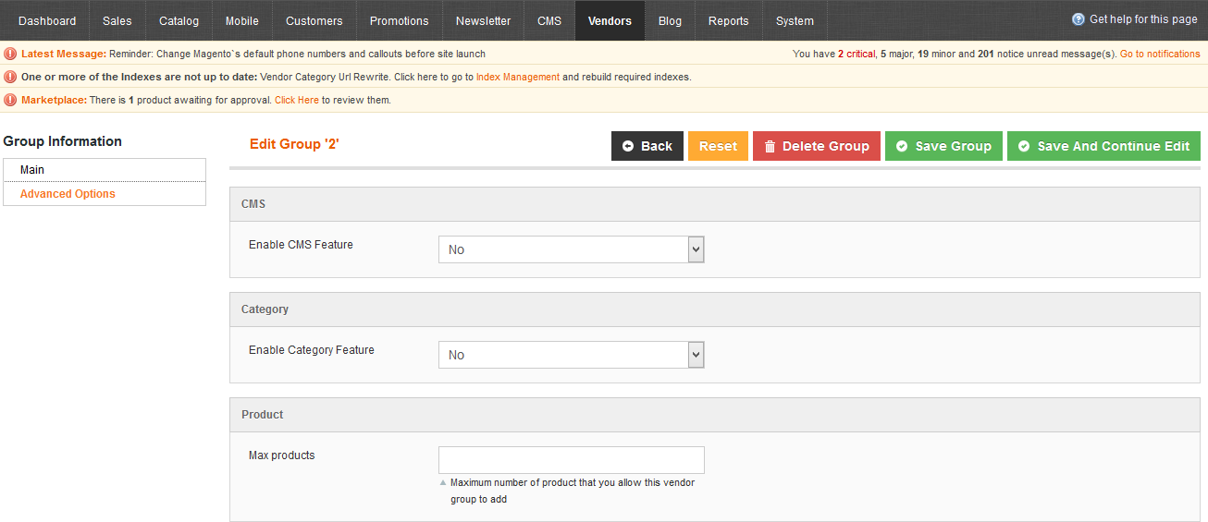This screenshot has height=522, width=1208.
Task: Click the Max products input field
Action: tap(571, 460)
